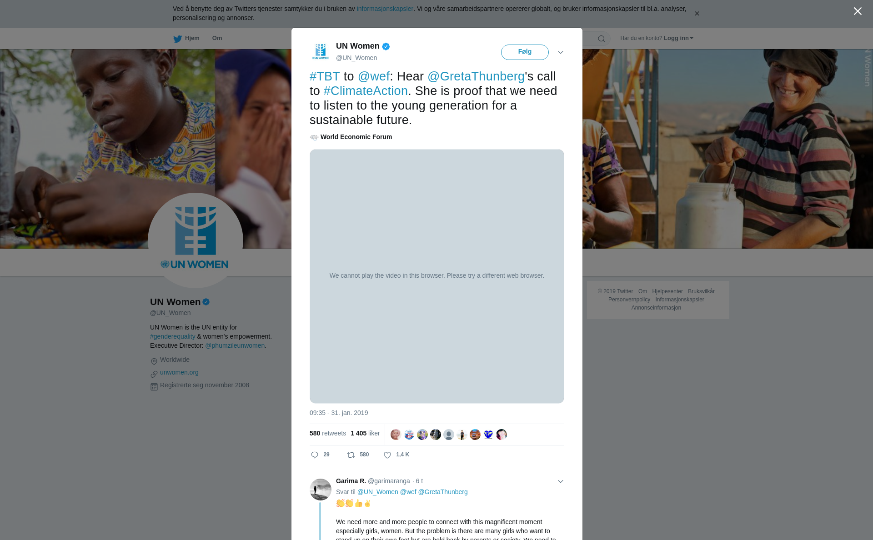Screen dimensions: 873x540
Task: Click the unplayable video placeholder area
Action: tap(436, 276)
